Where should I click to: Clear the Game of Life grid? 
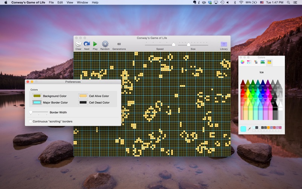(x=79, y=45)
